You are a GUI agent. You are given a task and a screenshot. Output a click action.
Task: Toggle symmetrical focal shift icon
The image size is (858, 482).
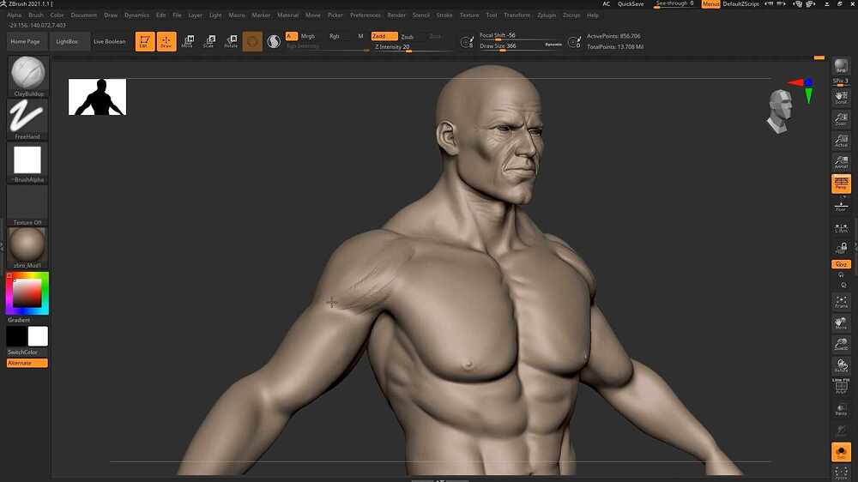(467, 41)
